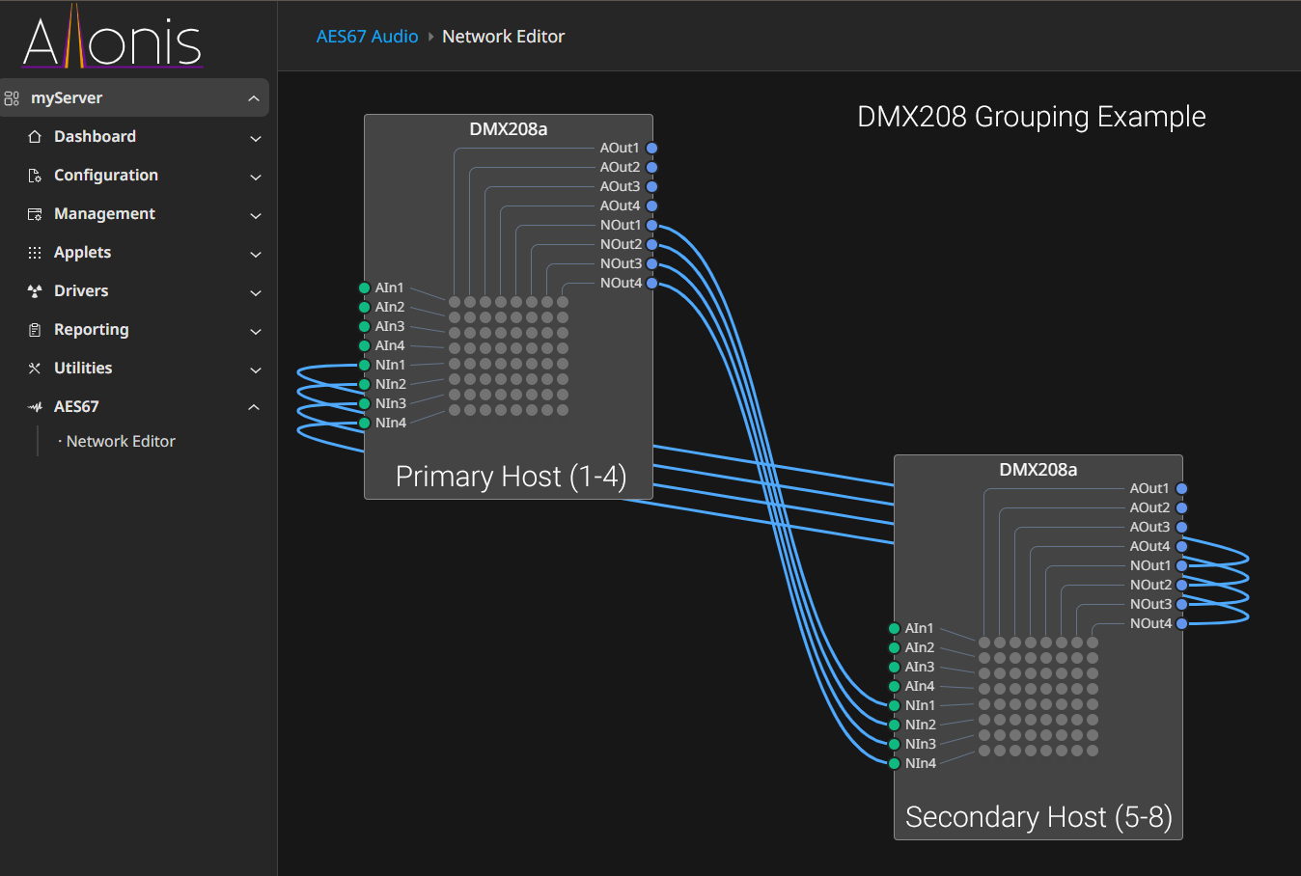1301x876 pixels.
Task: Click the AES67 waveform icon
Action: (35, 407)
